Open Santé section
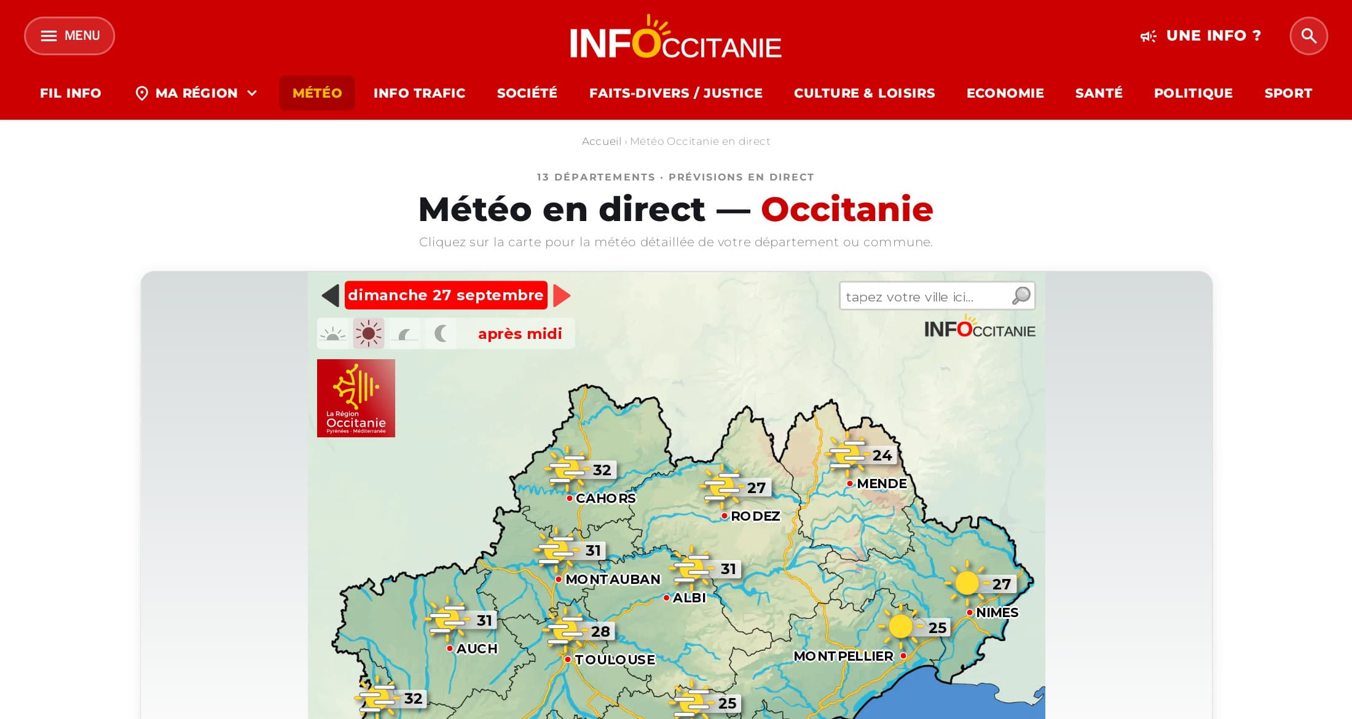This screenshot has height=719, width=1352. click(x=1099, y=93)
